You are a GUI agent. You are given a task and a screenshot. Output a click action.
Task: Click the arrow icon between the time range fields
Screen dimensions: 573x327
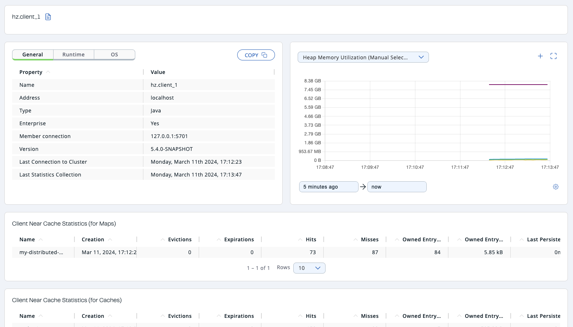363,186
